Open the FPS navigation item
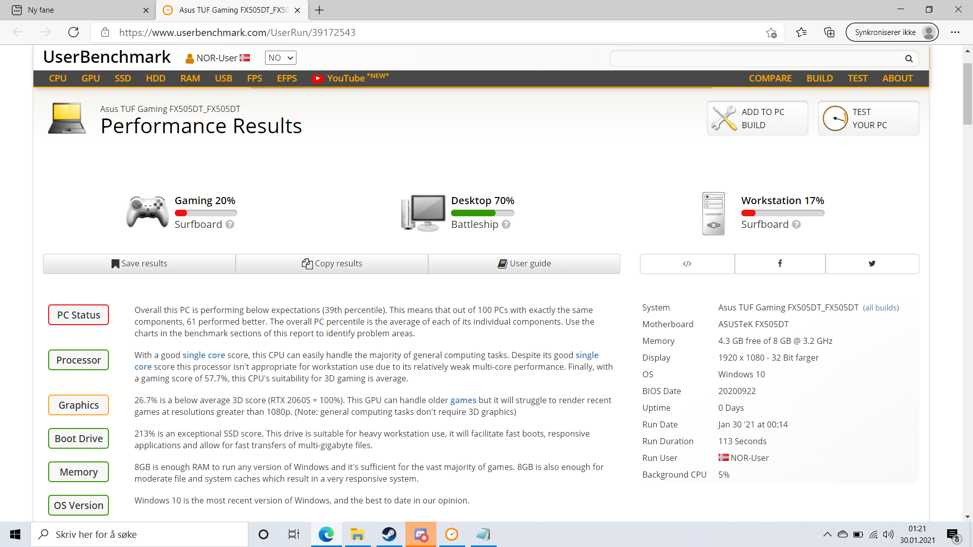973x547 pixels. click(x=254, y=79)
